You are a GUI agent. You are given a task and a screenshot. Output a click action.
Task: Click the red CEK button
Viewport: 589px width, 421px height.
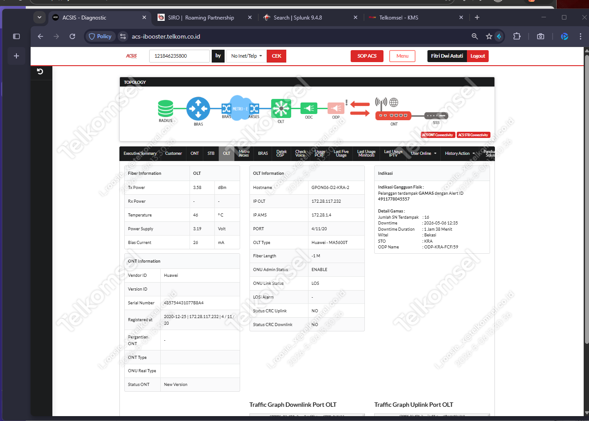click(x=277, y=56)
